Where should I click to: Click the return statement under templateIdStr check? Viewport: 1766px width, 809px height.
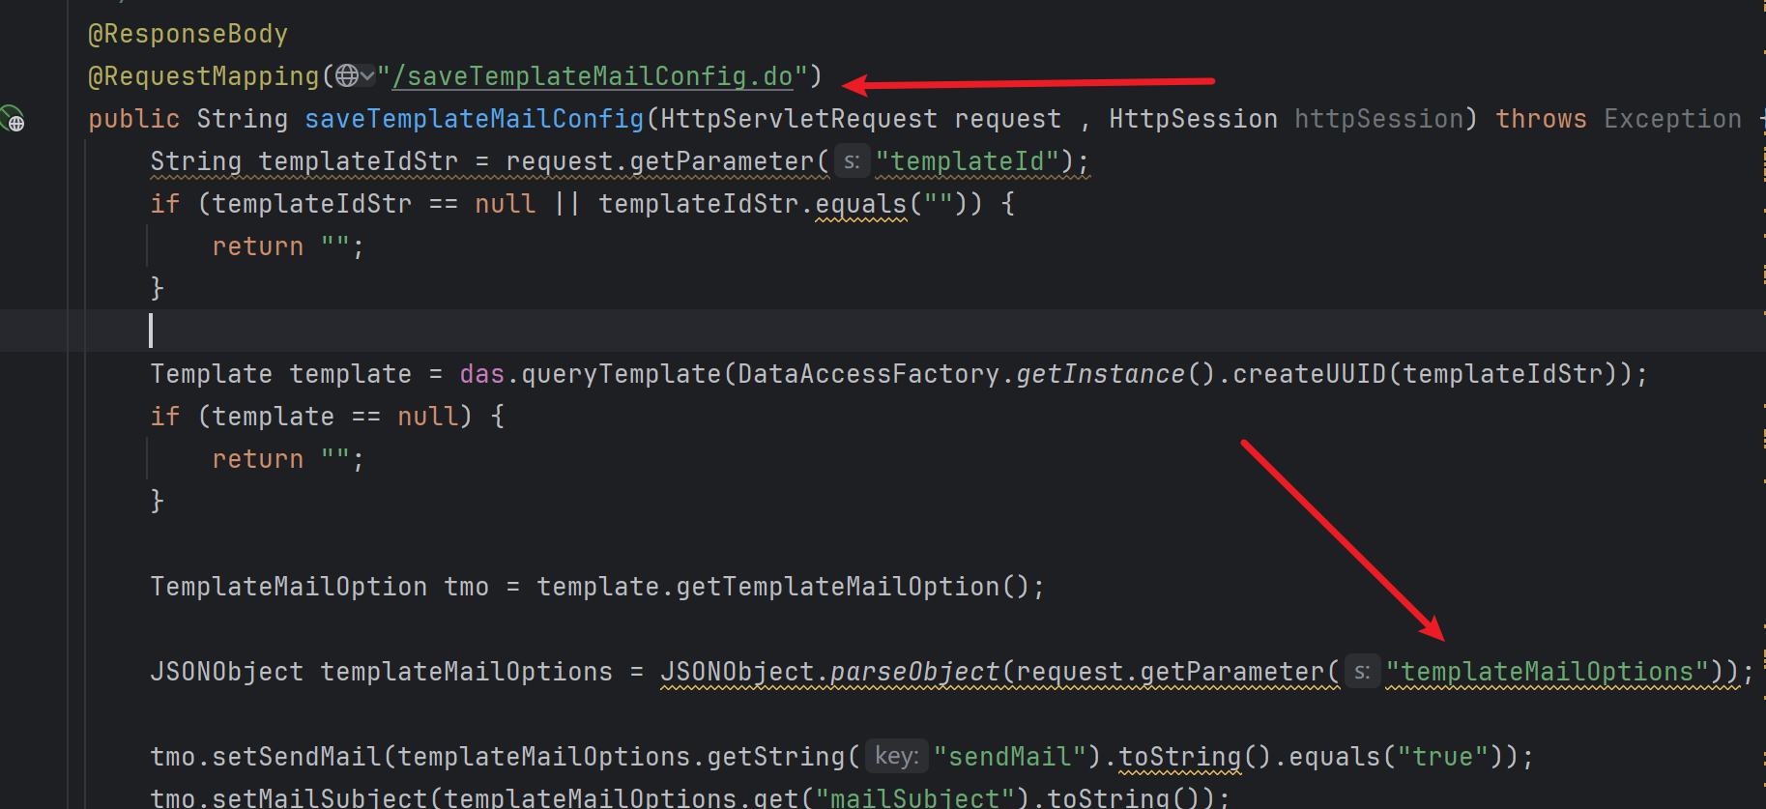pos(288,246)
